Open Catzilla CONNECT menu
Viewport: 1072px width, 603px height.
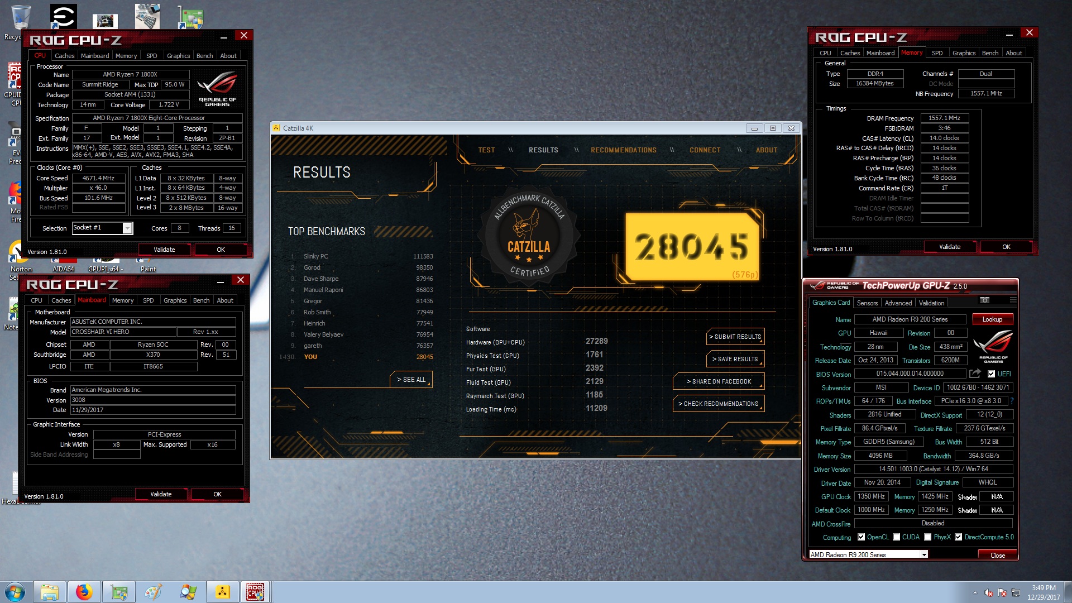click(705, 150)
